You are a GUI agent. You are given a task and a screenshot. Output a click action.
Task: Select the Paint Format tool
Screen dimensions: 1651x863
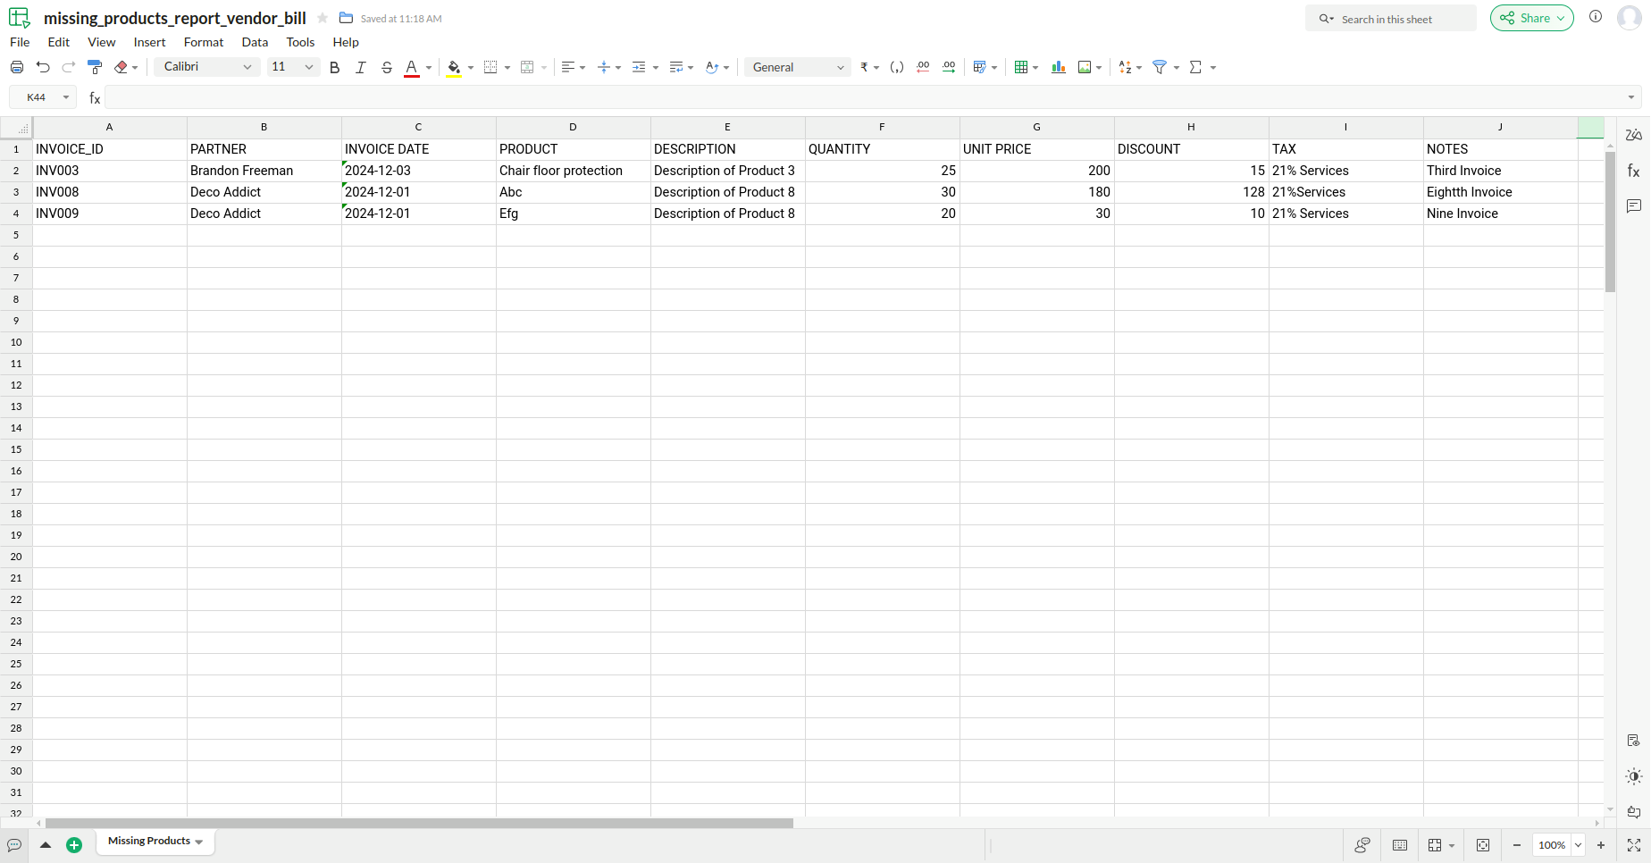[95, 67]
